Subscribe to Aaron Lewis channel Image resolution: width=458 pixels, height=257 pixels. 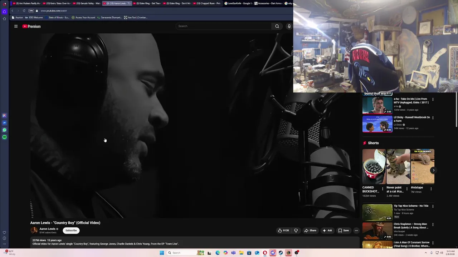71,231
